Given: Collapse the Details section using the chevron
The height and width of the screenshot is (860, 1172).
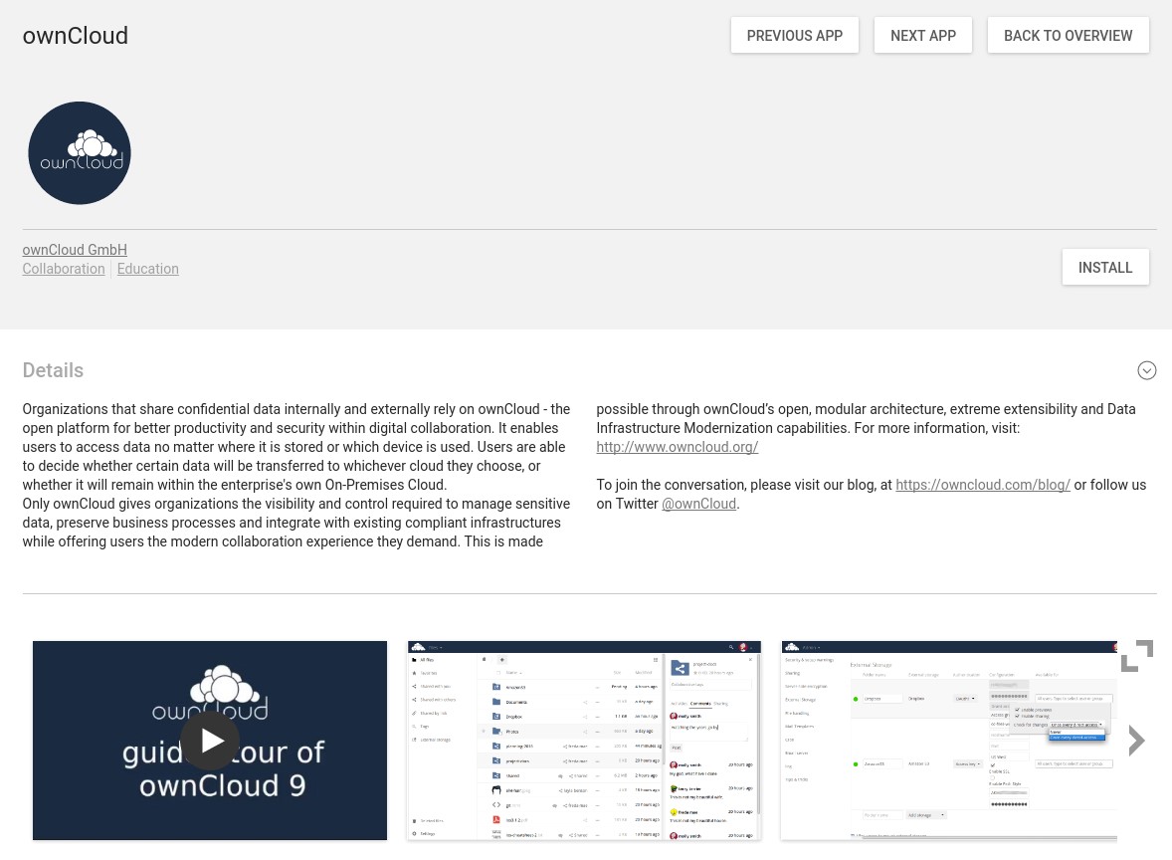Looking at the screenshot, I should [x=1146, y=370].
